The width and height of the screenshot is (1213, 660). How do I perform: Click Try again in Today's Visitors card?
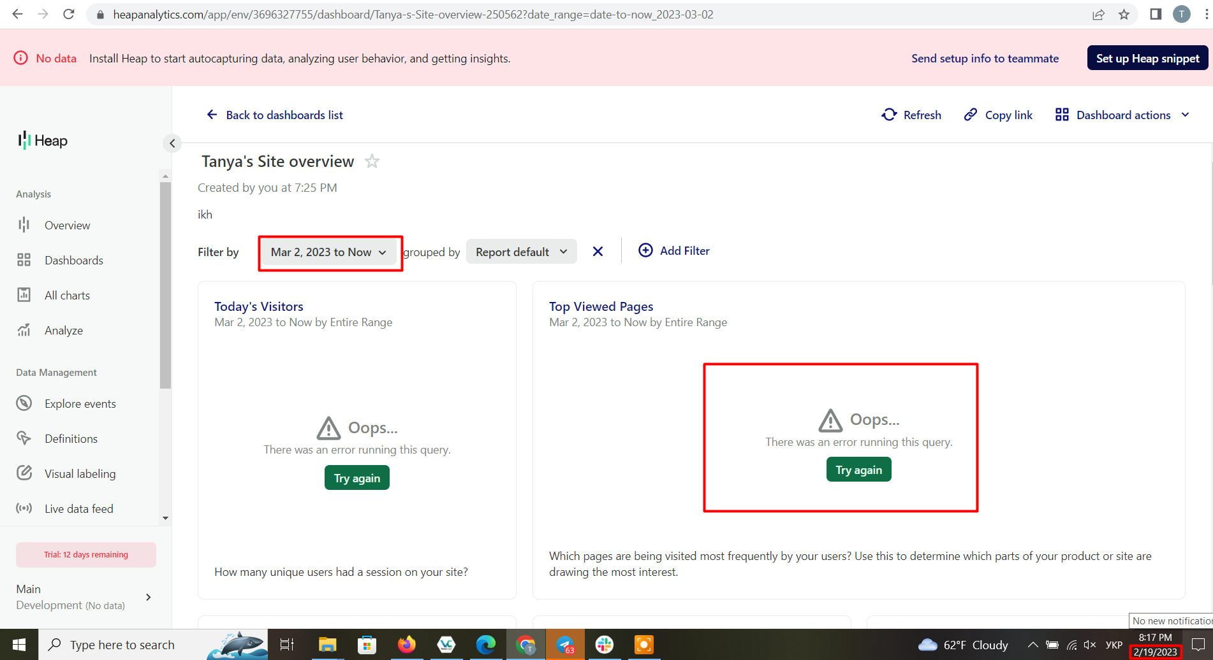click(x=357, y=478)
